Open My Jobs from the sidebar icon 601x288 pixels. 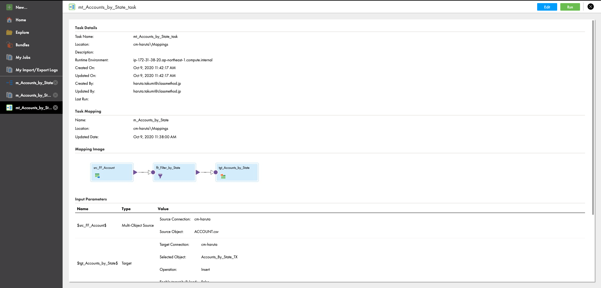[x=9, y=57]
